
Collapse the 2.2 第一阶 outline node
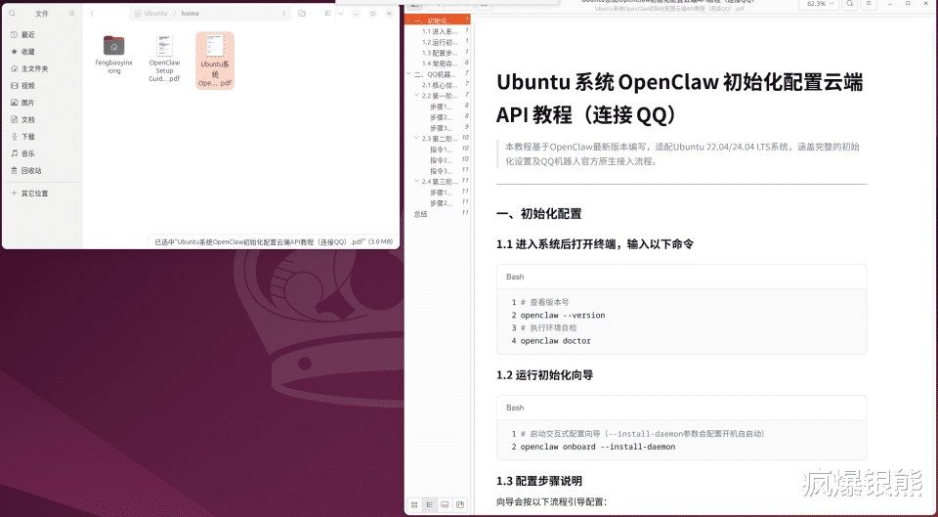click(x=417, y=96)
